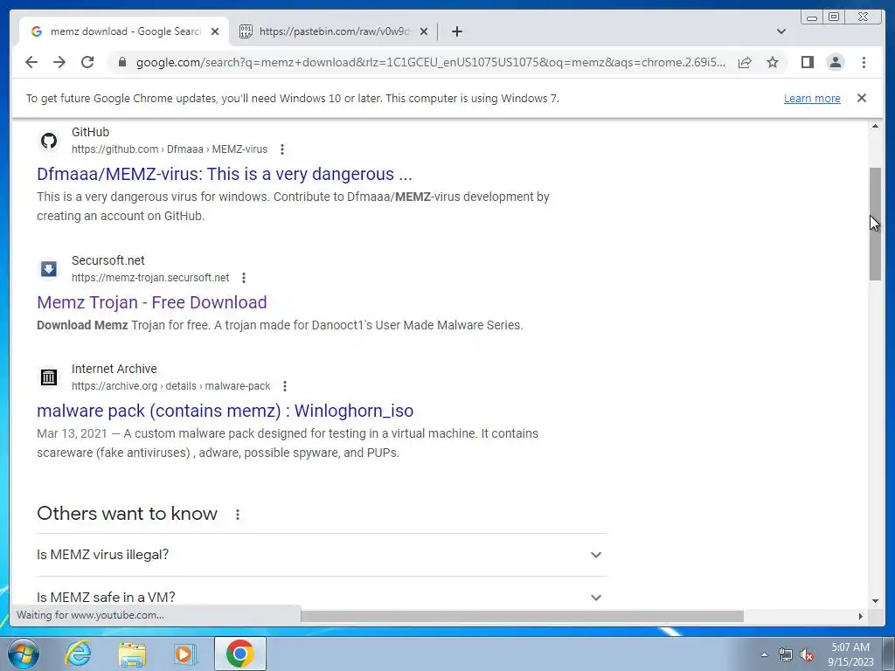Open Dfmaaa/MEMZ-virus result link

[x=225, y=174]
